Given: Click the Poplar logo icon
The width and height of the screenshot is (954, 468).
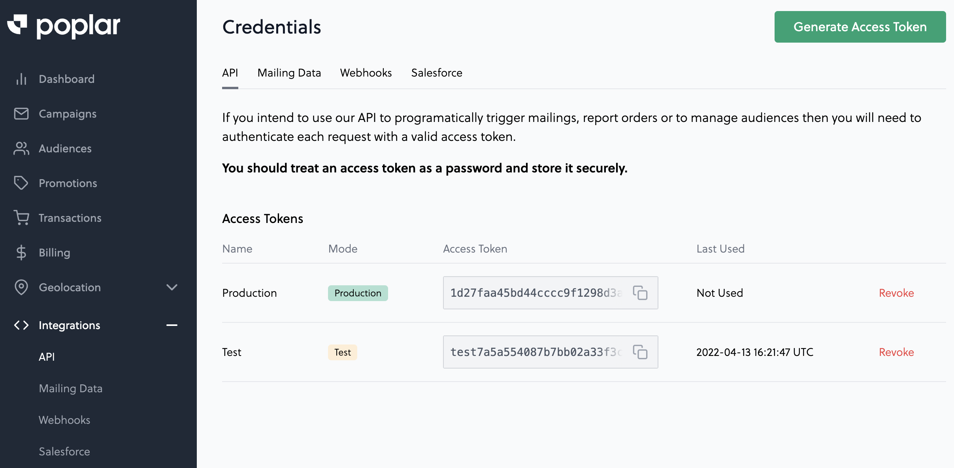Looking at the screenshot, I should (17, 24).
